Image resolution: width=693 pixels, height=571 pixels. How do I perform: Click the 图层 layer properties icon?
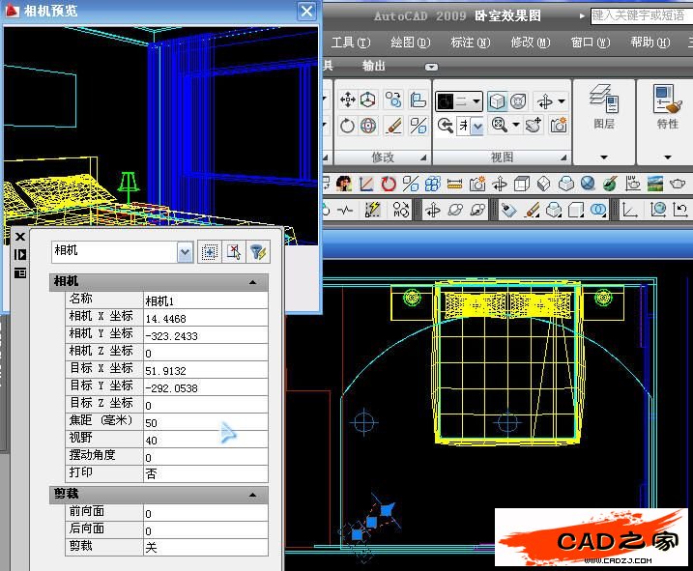603,100
